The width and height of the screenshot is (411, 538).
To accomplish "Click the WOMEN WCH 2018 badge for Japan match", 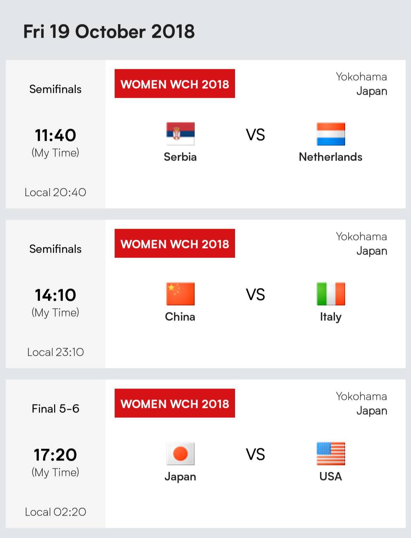I will point(175,403).
